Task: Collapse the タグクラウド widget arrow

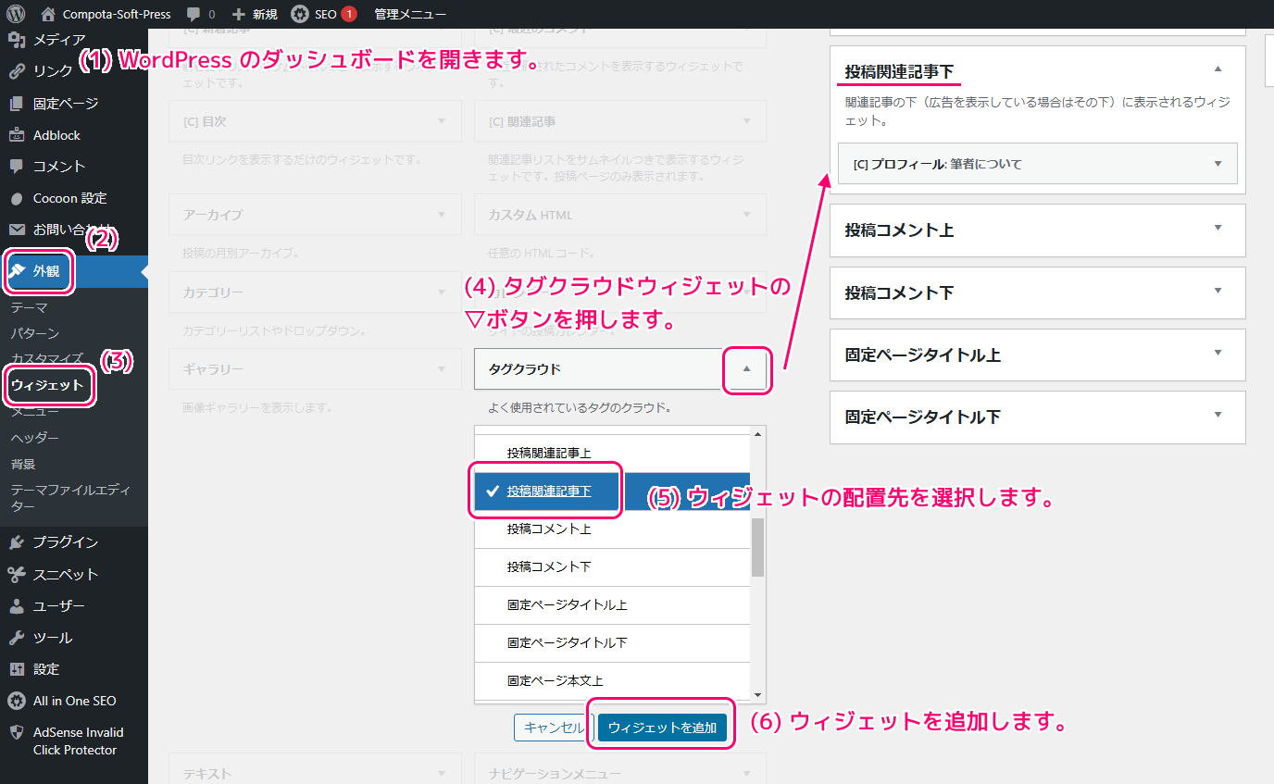Action: click(746, 368)
